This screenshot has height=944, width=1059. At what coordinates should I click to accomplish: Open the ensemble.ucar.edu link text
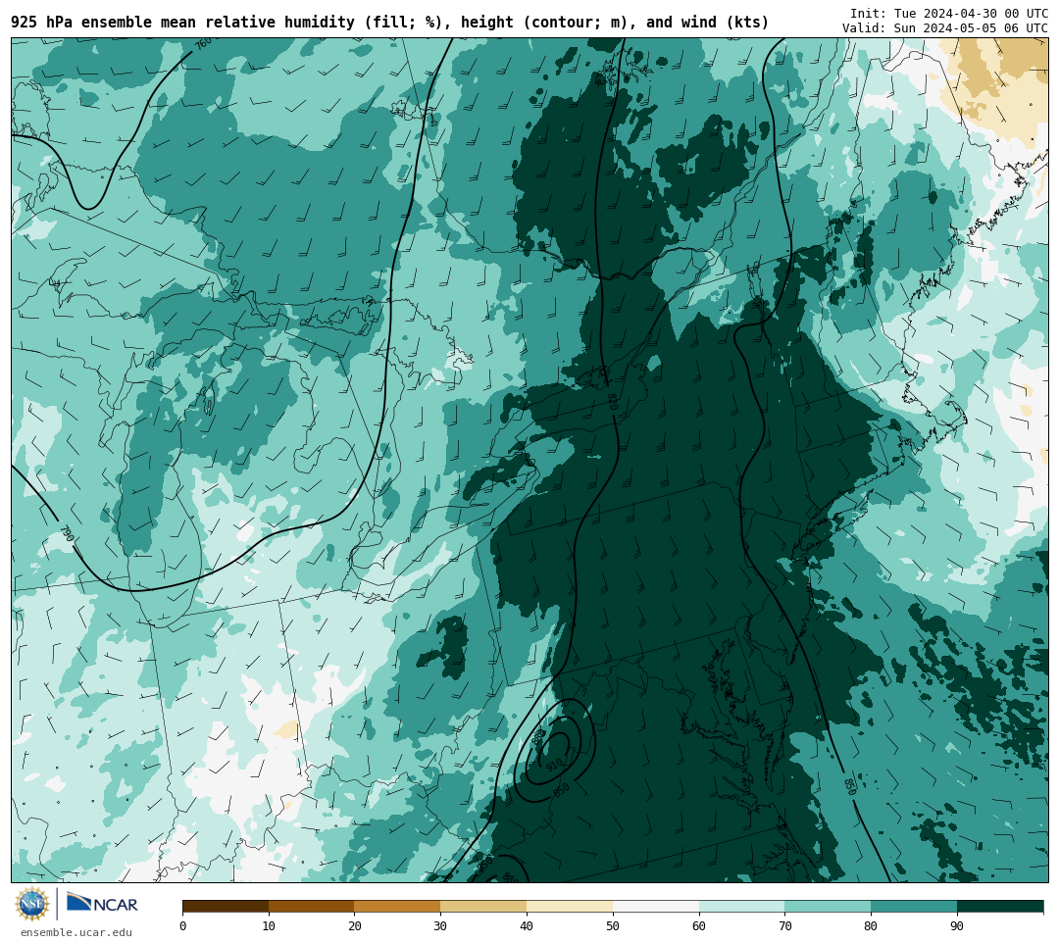[x=76, y=932]
